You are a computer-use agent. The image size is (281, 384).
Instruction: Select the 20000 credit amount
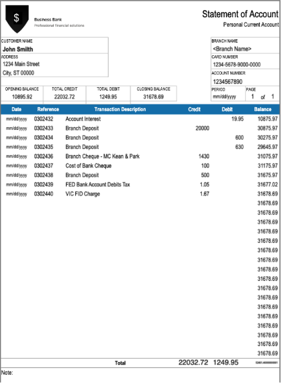202,128
